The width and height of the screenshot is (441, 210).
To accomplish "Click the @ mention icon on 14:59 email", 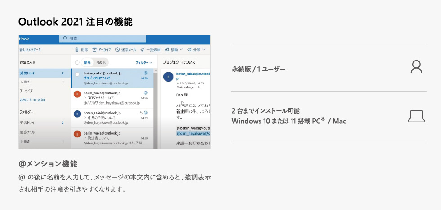I will (x=145, y=73).
